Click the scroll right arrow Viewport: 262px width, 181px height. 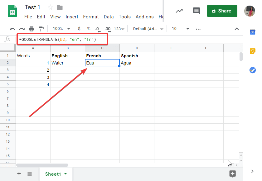(x=236, y=165)
